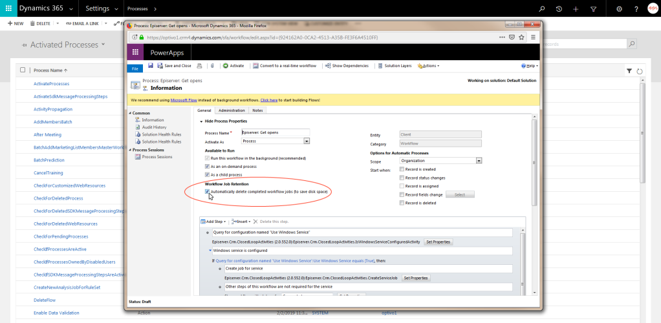Click the PowerApps app launcher waffle icon

pyautogui.click(x=135, y=52)
